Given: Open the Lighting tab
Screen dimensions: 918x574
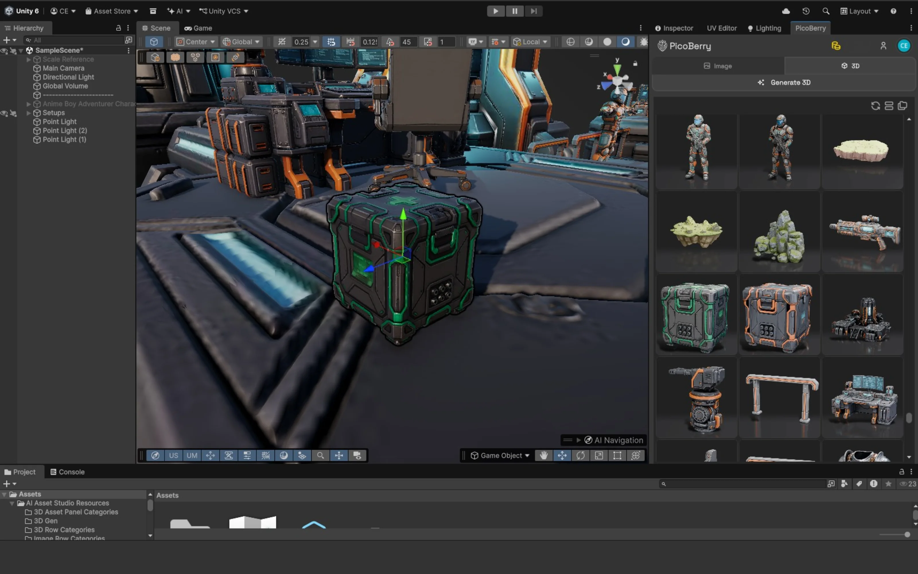Looking at the screenshot, I should 764,28.
